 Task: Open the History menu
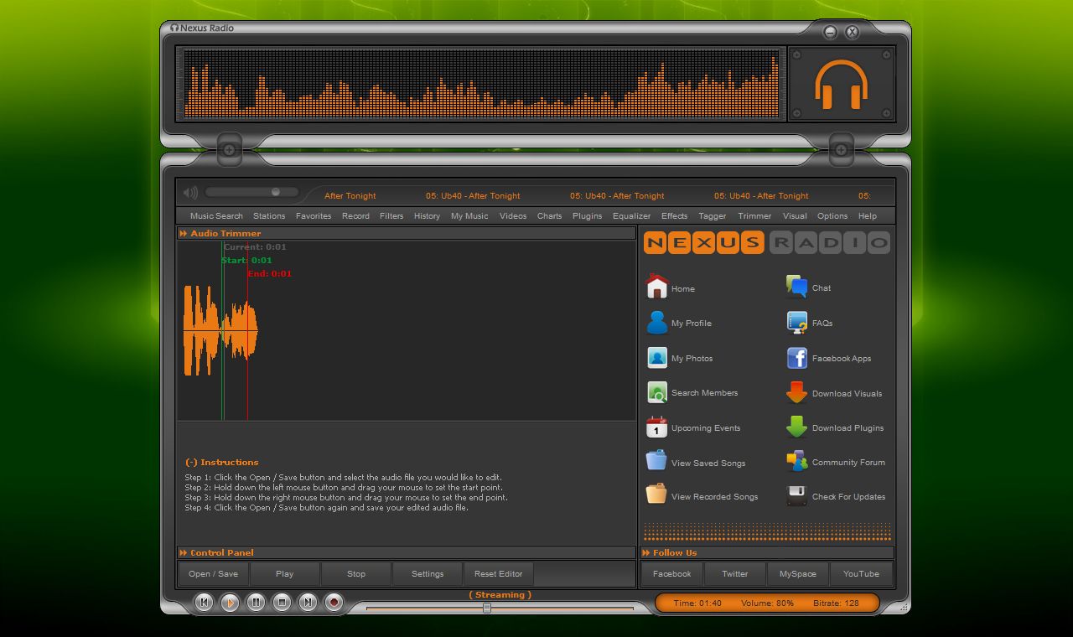427,216
